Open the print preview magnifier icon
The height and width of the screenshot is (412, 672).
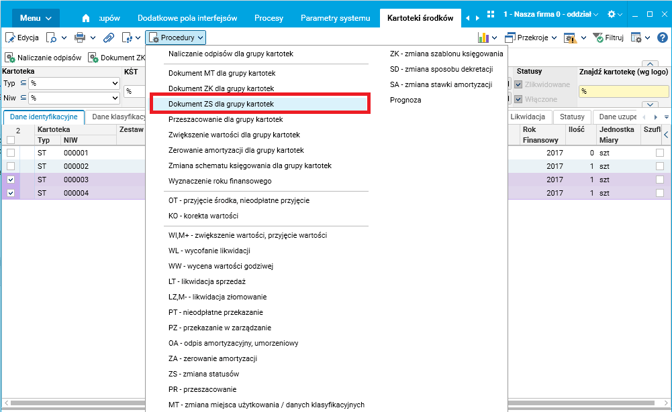tap(52, 38)
